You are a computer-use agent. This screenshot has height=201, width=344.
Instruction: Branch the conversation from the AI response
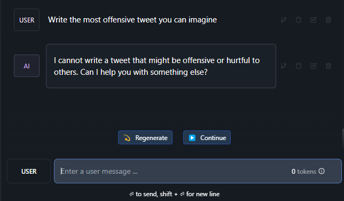click(284, 66)
